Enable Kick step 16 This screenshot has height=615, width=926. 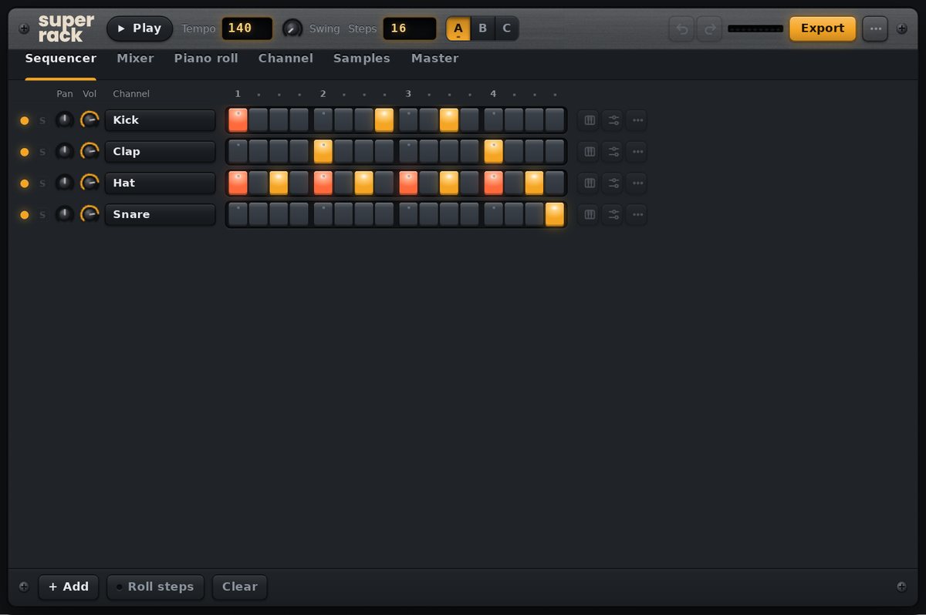click(x=555, y=120)
